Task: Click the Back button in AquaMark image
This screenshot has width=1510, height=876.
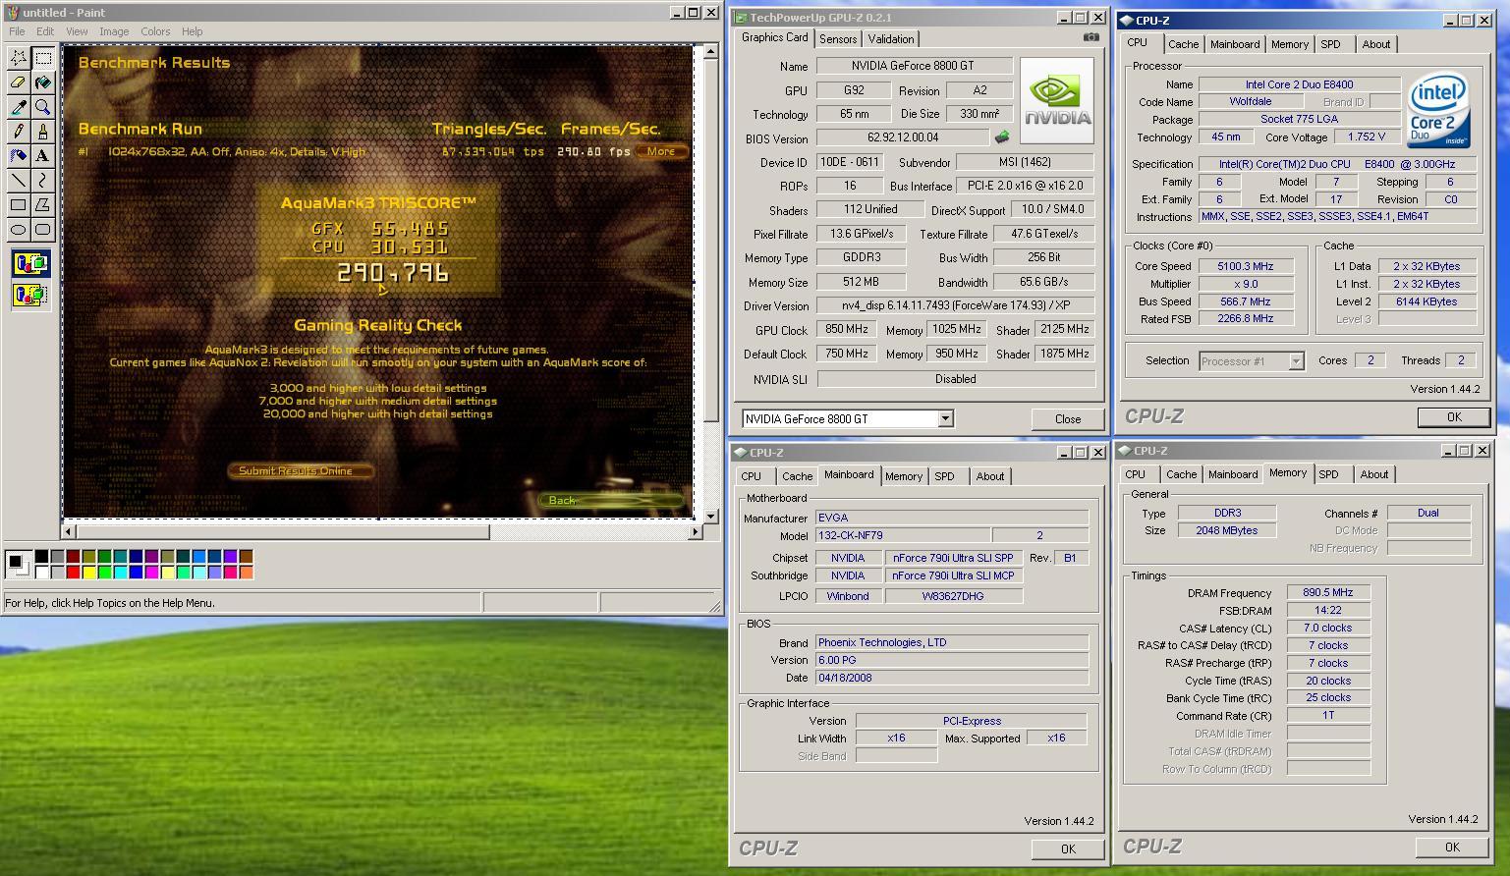Action: click(x=610, y=500)
